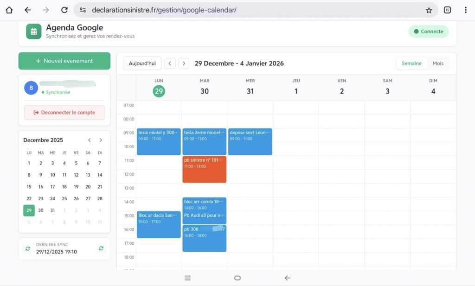Open the orange pb sinistre event
Viewport: 475px width, 286px height.
[x=204, y=169]
